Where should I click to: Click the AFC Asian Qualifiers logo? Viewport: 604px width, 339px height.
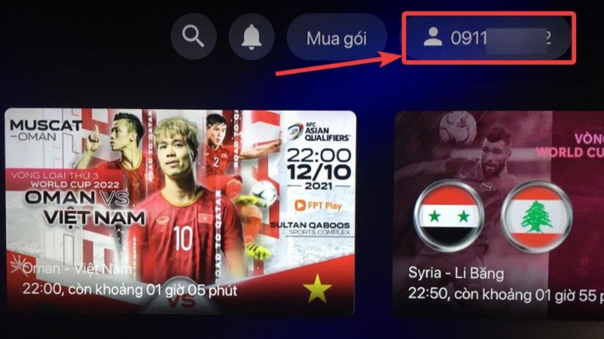click(x=318, y=132)
